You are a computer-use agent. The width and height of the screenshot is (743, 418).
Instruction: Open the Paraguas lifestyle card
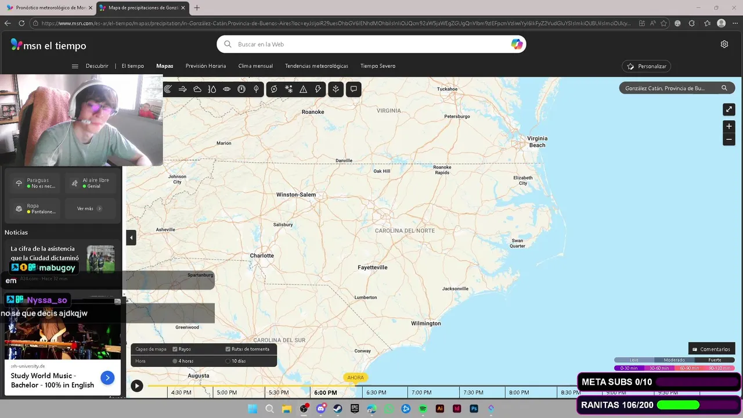click(x=35, y=183)
